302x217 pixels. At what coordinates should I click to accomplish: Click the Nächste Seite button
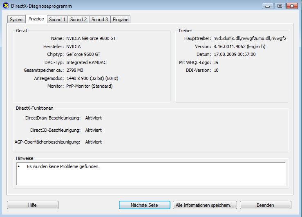pyautogui.click(x=144, y=205)
